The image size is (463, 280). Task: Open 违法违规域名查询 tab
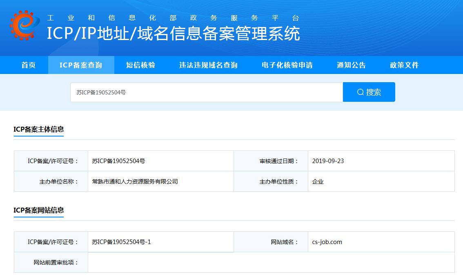209,65
